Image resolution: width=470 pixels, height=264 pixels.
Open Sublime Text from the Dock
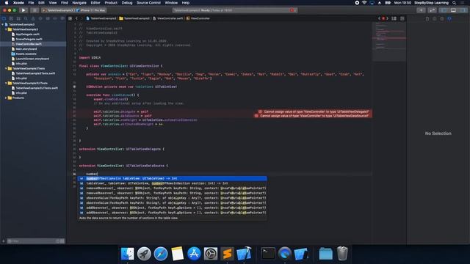227,254
